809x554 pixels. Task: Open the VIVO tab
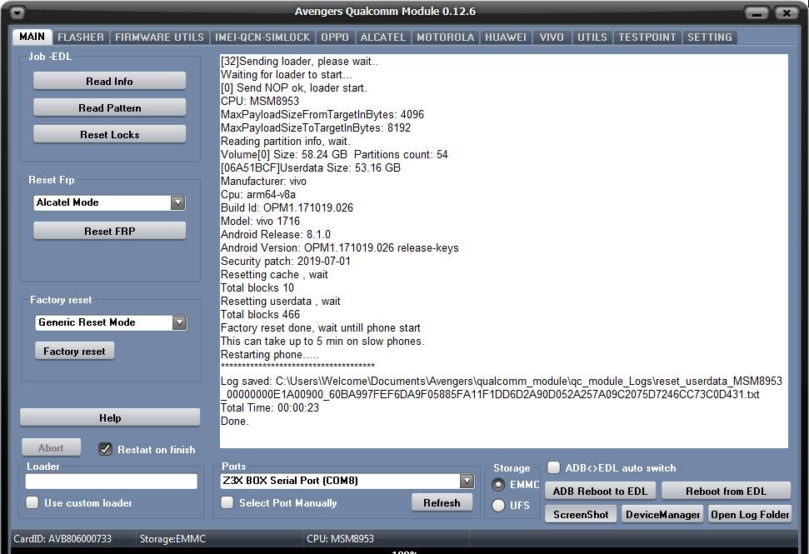(x=552, y=37)
